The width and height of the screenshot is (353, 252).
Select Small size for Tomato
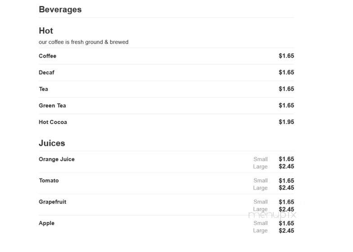[x=260, y=181]
